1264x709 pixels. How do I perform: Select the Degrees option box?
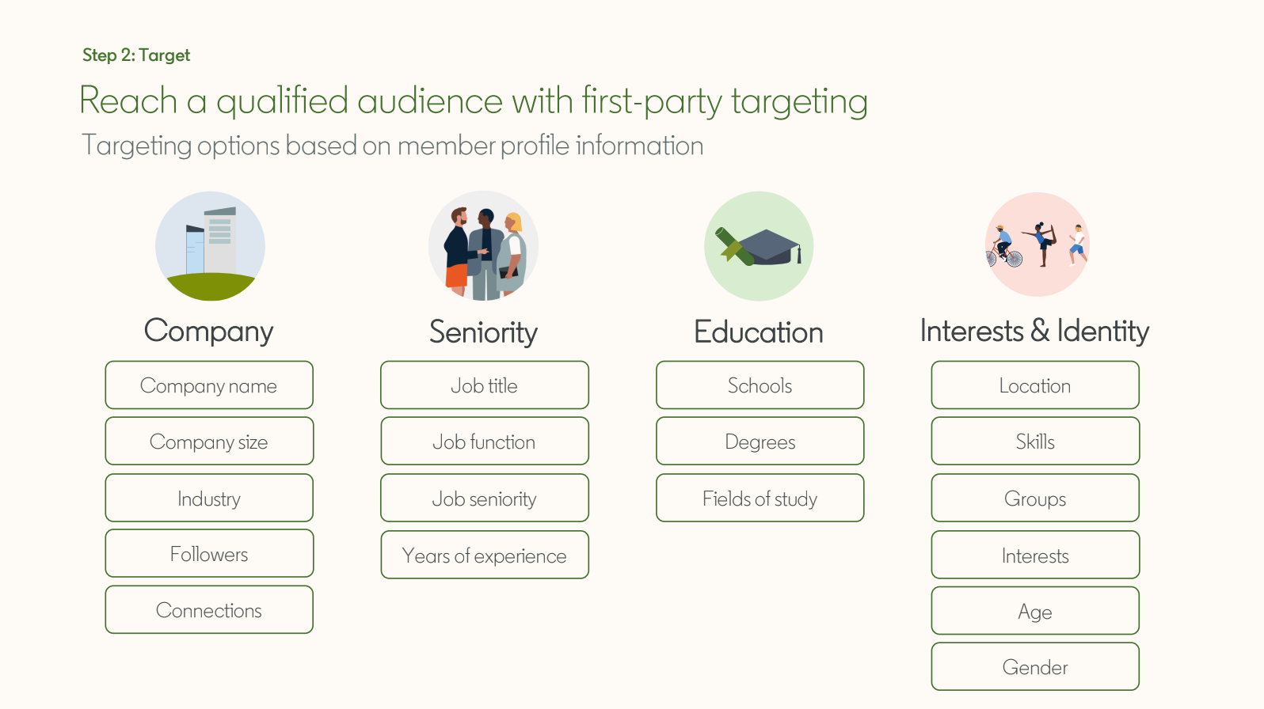(760, 442)
